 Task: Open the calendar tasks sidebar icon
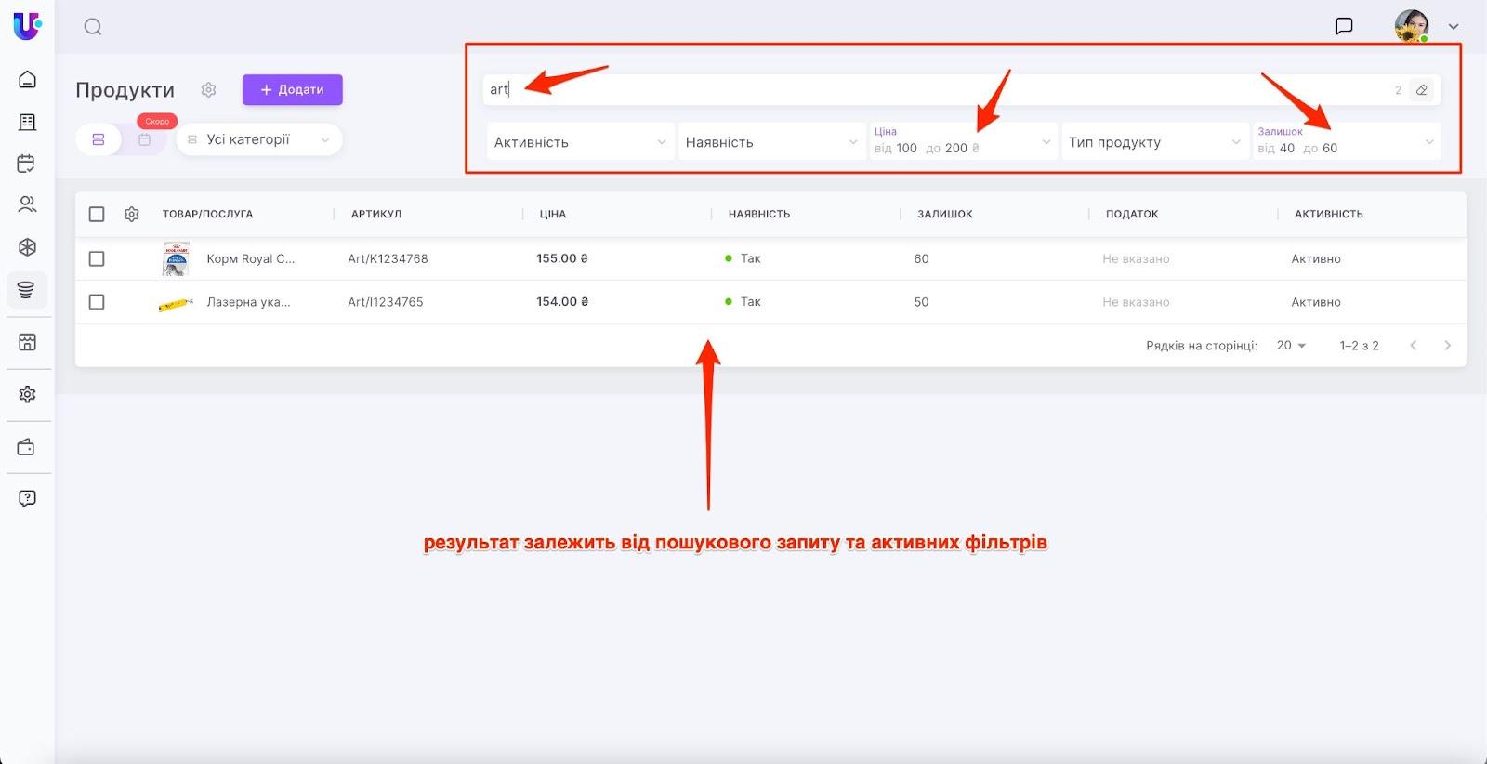[x=27, y=164]
